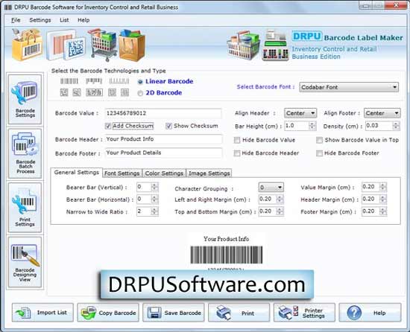This screenshot has width=410, height=332.
Task: Toggle the Add Checksum checkbox
Action: click(x=108, y=126)
